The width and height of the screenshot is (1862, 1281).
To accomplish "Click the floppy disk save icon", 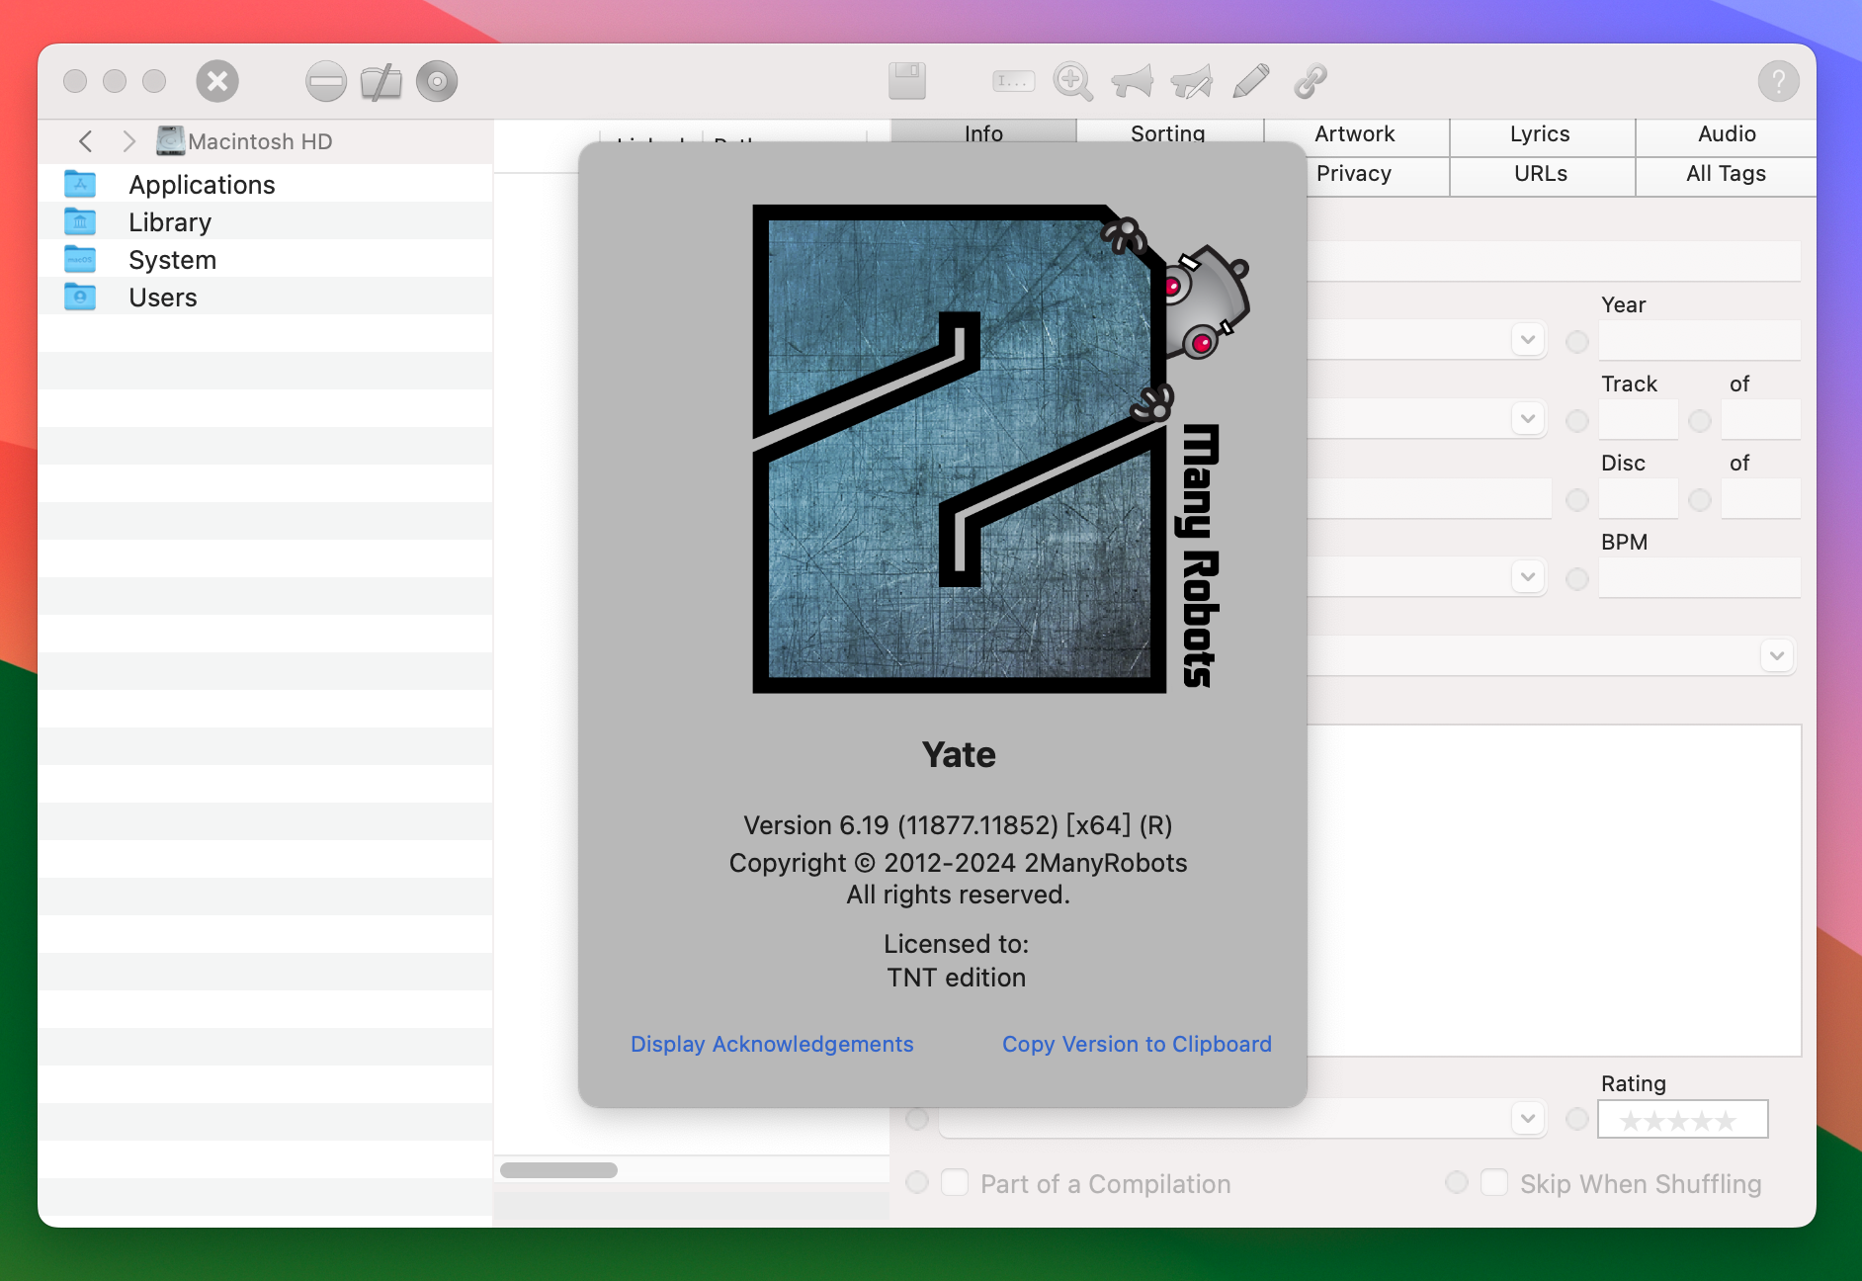I will [907, 81].
